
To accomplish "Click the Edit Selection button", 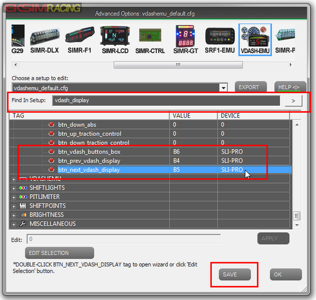I will (x=60, y=253).
